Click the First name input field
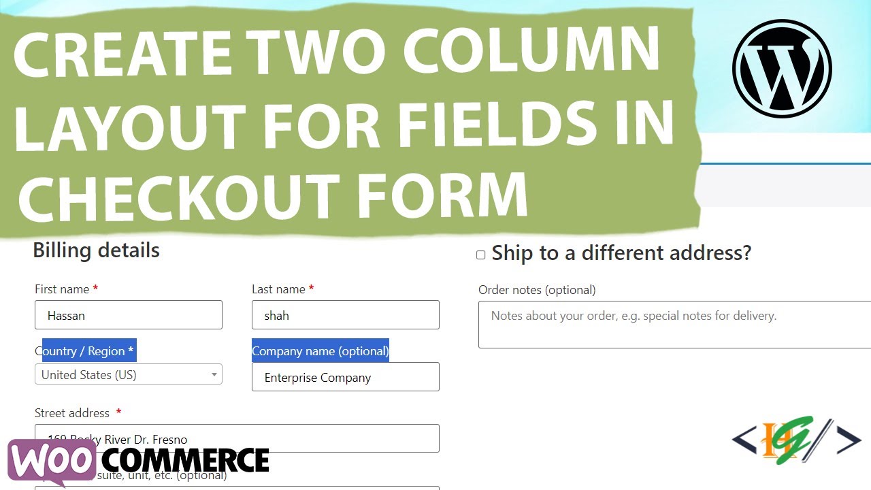Image resolution: width=871 pixels, height=490 pixels. pyautogui.click(x=129, y=315)
